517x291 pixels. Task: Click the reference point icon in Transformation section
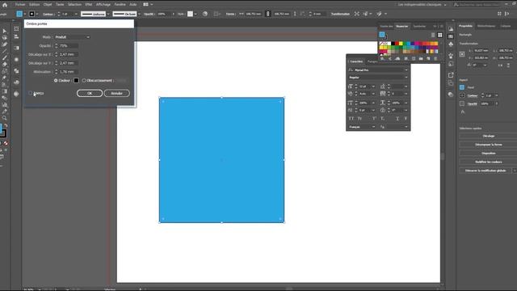pos(462,54)
